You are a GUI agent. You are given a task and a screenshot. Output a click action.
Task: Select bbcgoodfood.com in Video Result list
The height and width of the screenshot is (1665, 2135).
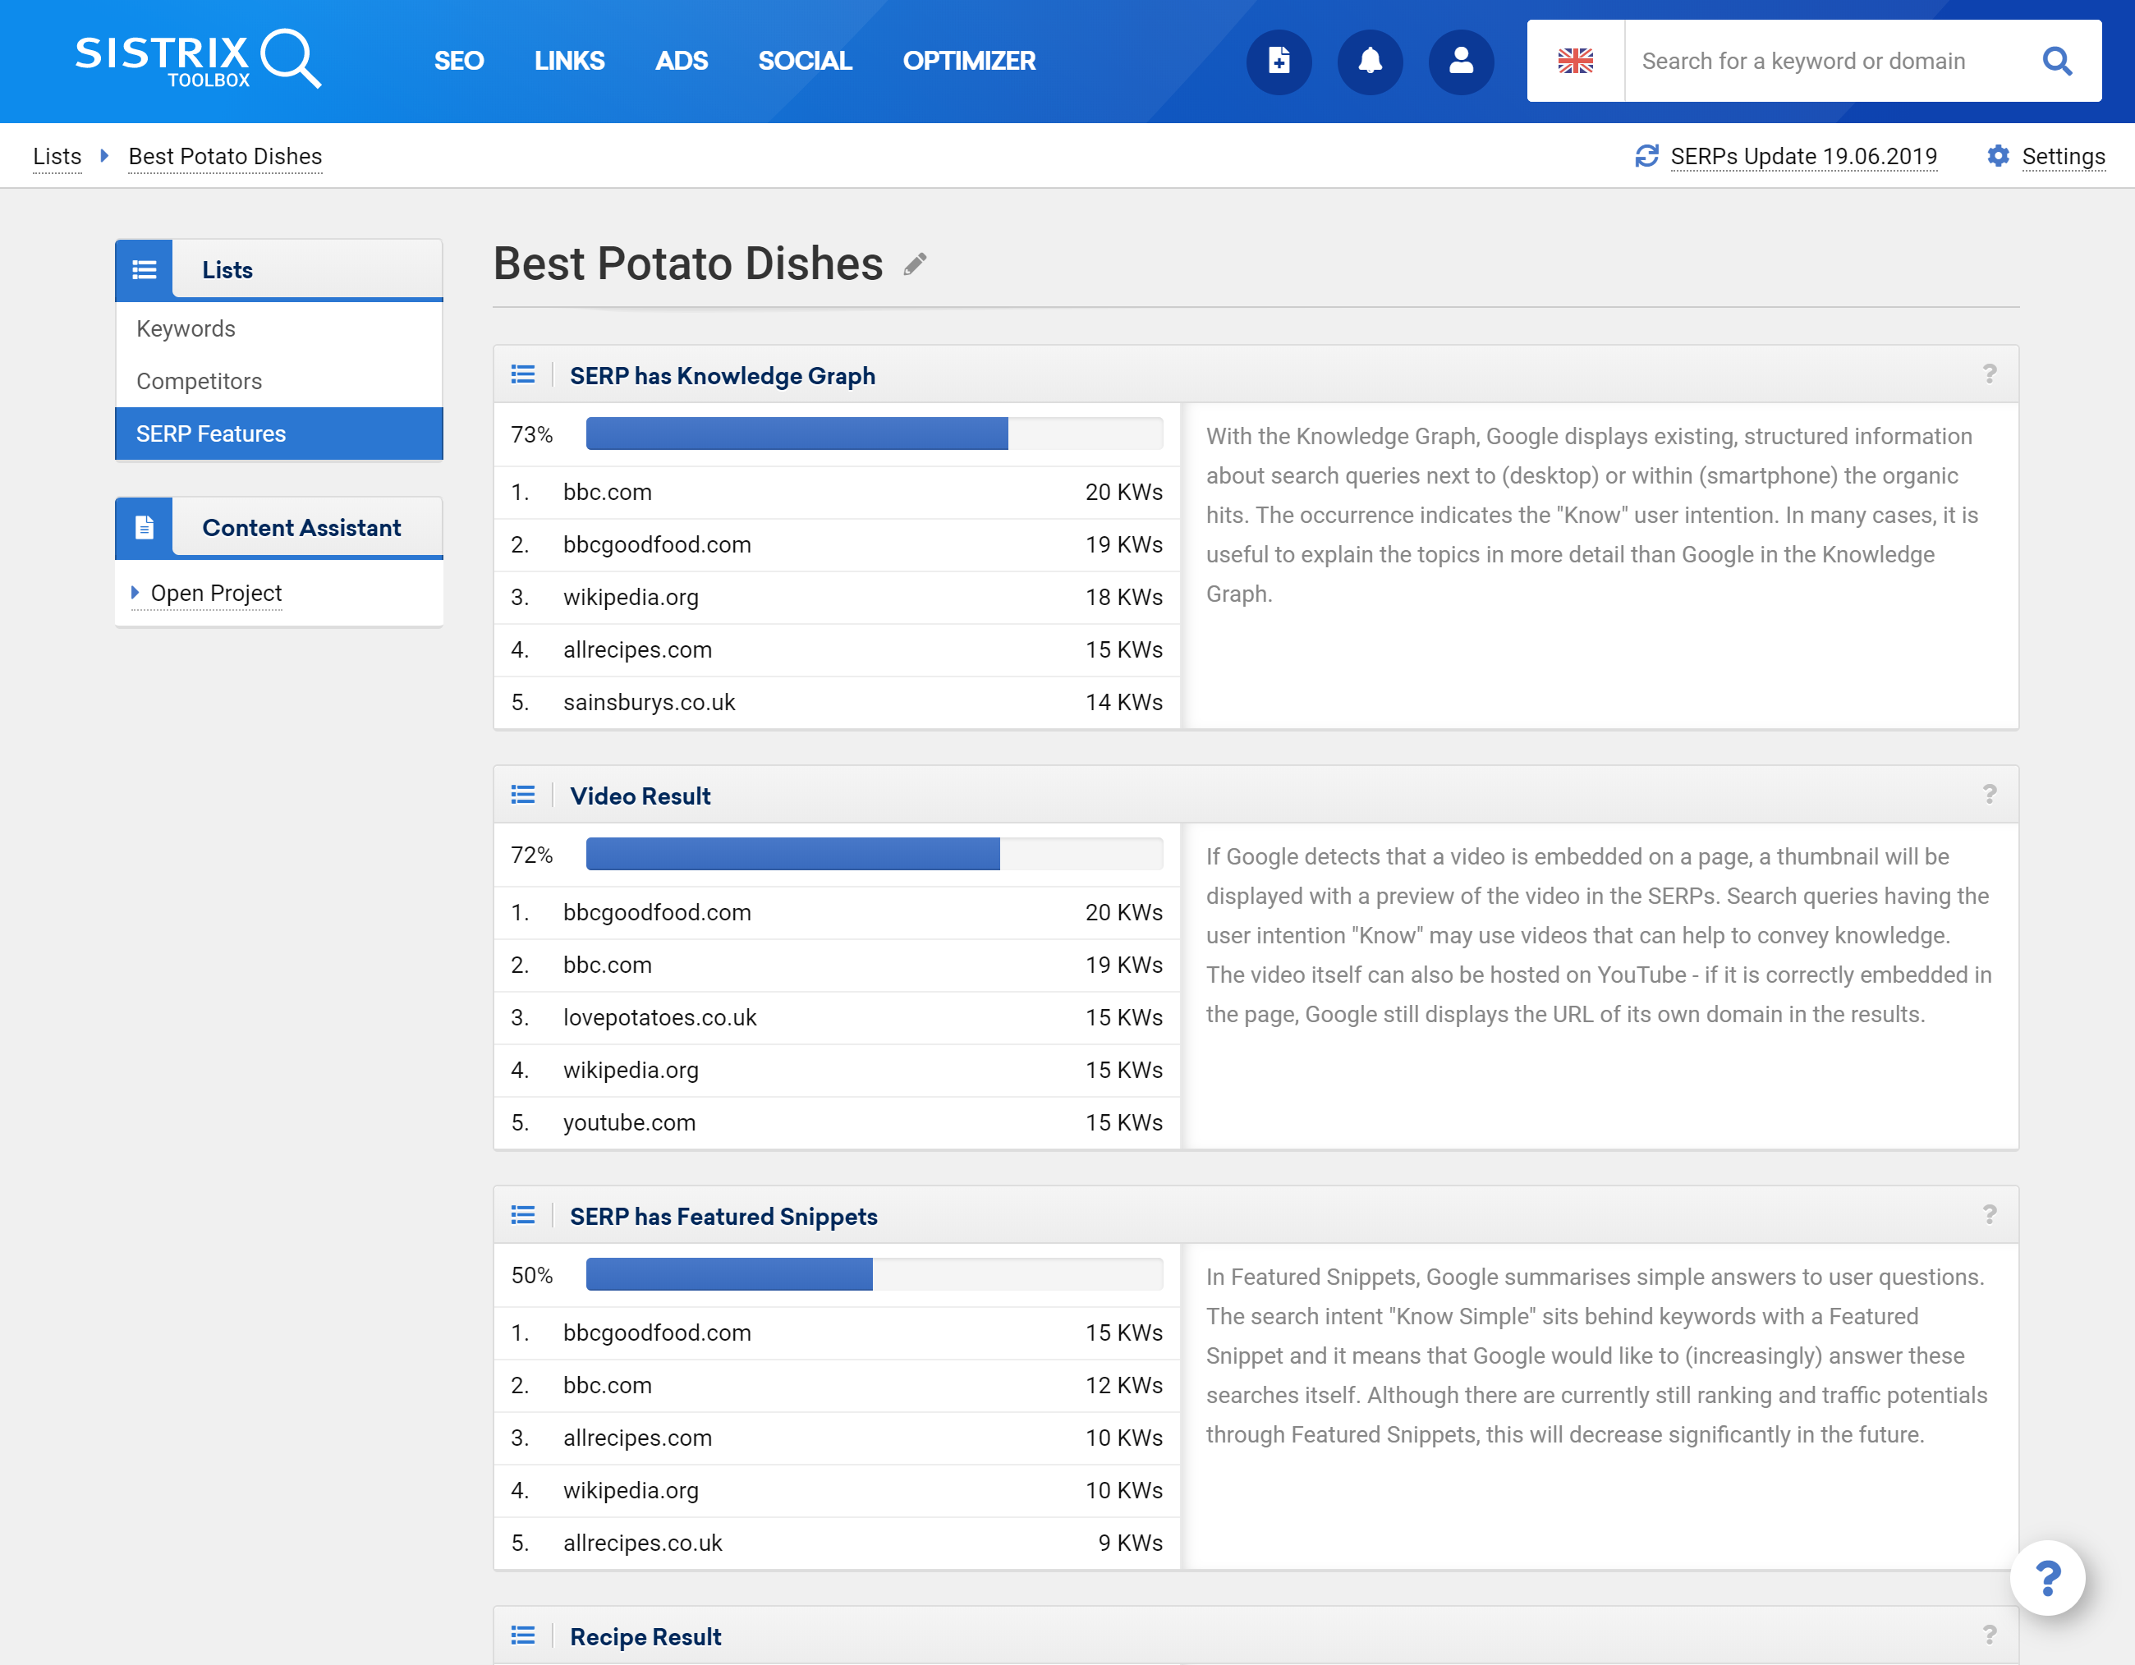tap(657, 913)
